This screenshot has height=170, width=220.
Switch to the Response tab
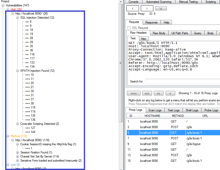point(151,22)
